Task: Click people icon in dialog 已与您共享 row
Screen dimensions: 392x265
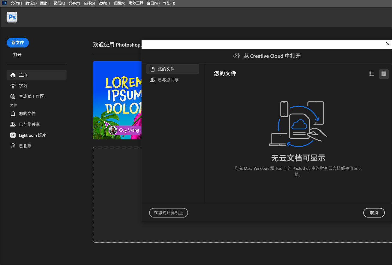Action: click(153, 80)
